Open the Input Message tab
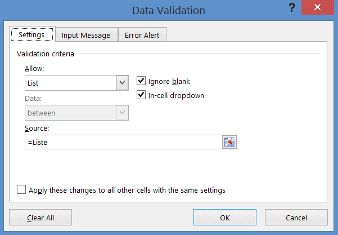 click(86, 35)
